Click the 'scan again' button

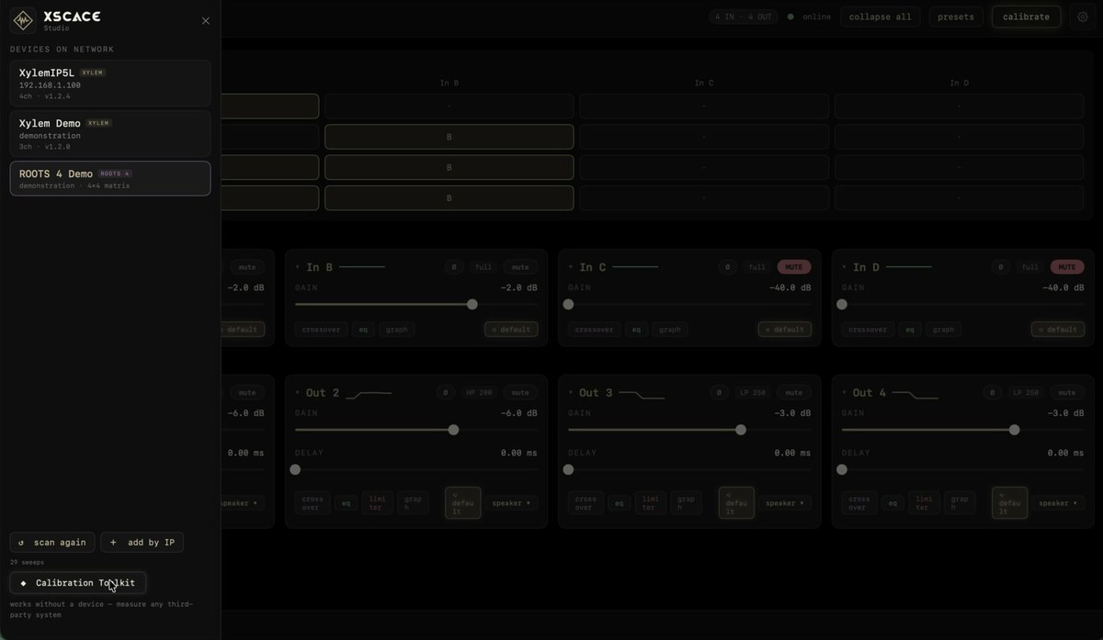click(52, 543)
